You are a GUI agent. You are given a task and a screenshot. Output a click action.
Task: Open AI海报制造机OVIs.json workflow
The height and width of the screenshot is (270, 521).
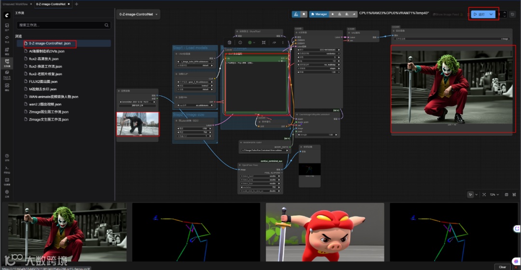coord(46,51)
